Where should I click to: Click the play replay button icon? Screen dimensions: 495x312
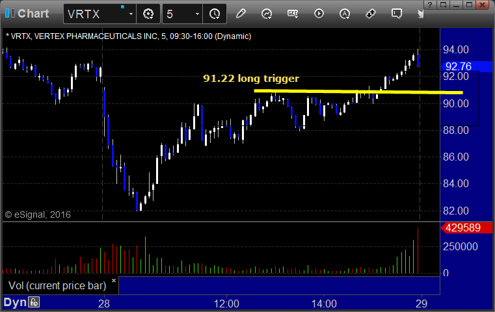319,14
